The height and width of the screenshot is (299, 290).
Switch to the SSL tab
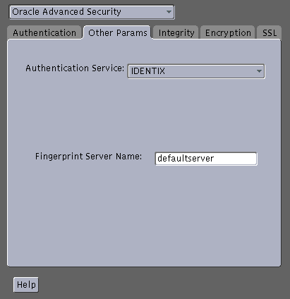[x=270, y=32]
